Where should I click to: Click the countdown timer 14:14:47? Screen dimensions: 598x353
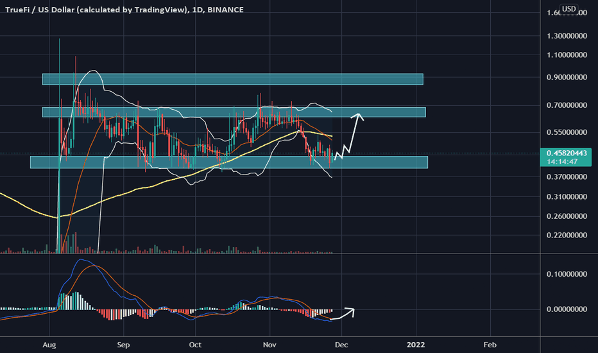tap(562, 162)
